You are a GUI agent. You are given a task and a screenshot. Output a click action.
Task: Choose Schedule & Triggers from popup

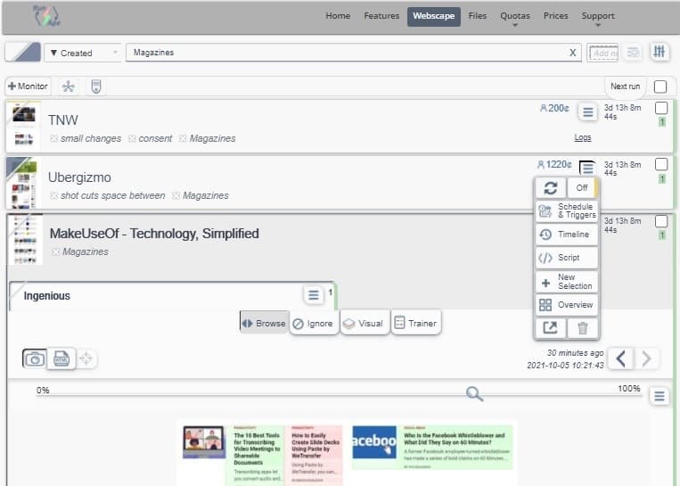(x=567, y=211)
